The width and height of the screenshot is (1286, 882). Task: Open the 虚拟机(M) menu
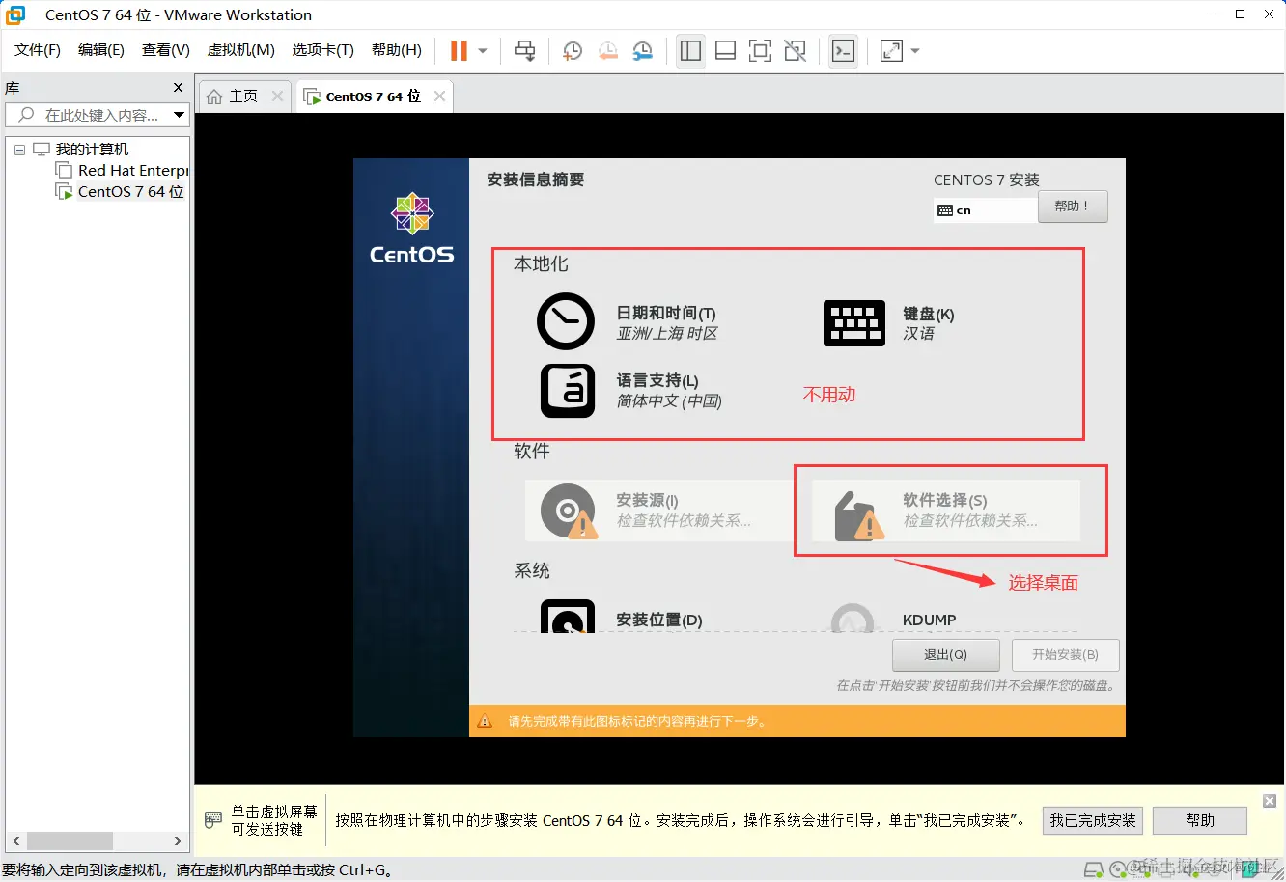241,50
